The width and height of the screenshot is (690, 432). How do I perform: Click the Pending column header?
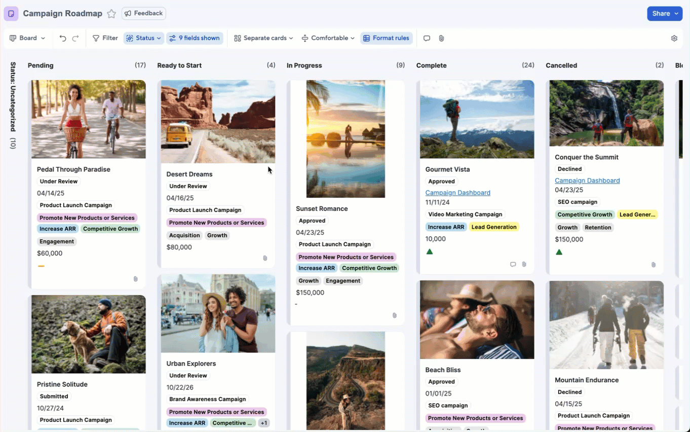pos(41,65)
